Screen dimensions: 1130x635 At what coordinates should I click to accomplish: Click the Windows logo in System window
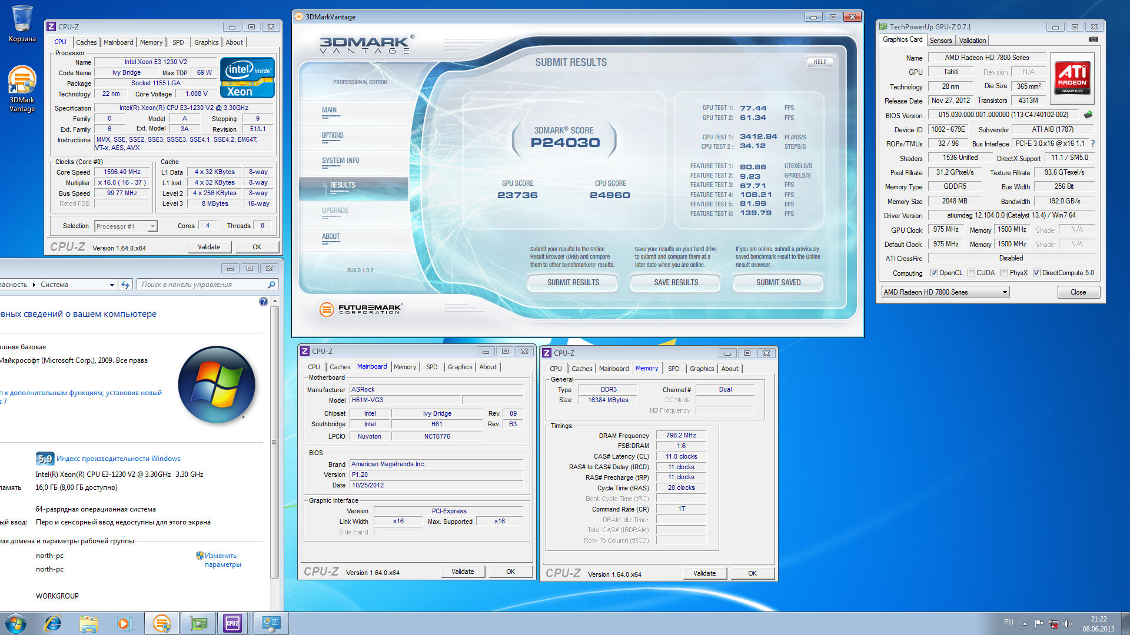pos(217,385)
